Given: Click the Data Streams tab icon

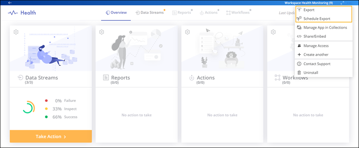Looking at the screenshot, I should pos(137,13).
